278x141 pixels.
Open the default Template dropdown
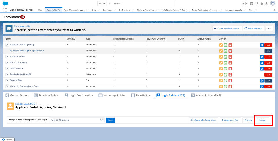pyautogui.click(x=76, y=120)
